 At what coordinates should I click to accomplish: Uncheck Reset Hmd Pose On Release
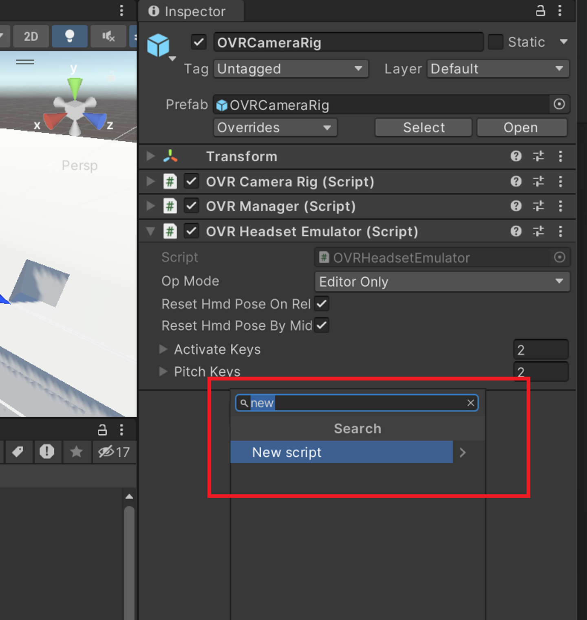tap(322, 304)
